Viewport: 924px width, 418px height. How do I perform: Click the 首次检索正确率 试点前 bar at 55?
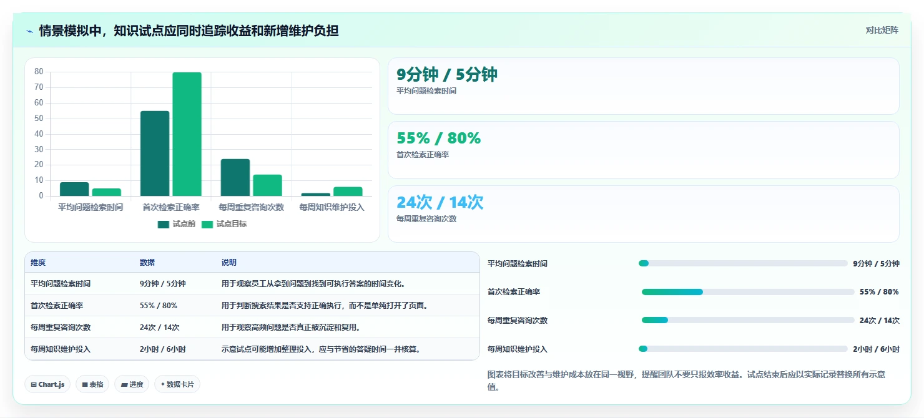155,153
